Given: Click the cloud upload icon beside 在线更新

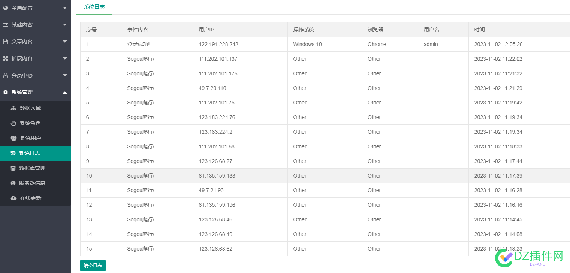Looking at the screenshot, I should pyautogui.click(x=13, y=198).
